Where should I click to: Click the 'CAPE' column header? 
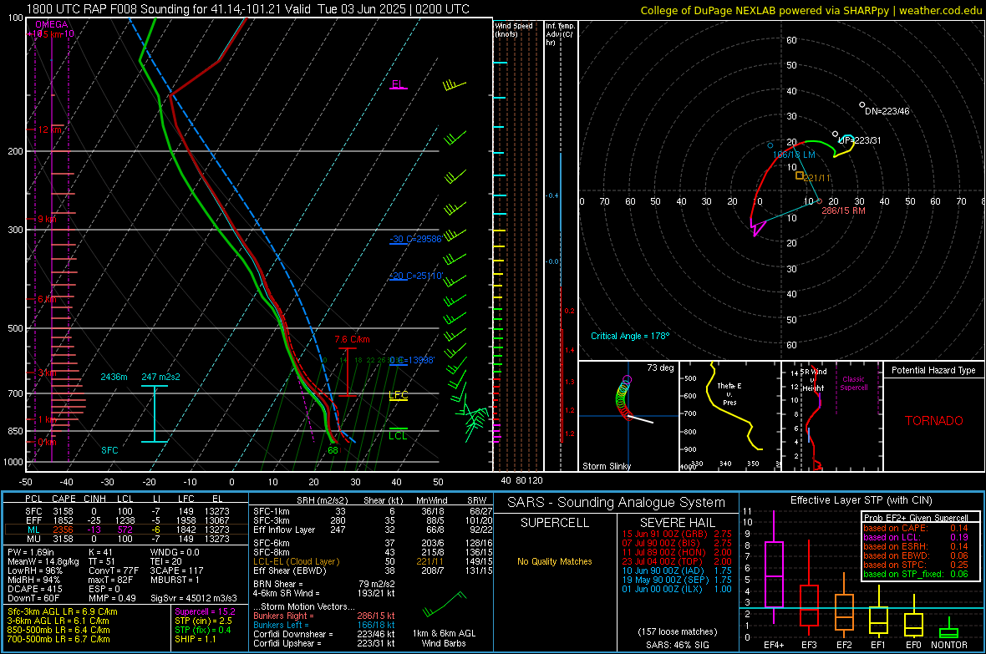[64, 499]
